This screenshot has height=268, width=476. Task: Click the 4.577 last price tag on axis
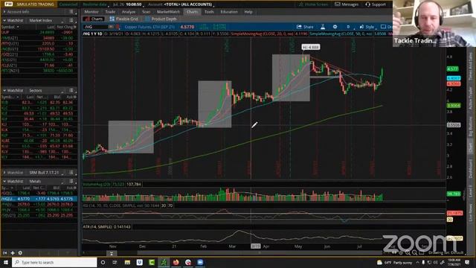453,69
